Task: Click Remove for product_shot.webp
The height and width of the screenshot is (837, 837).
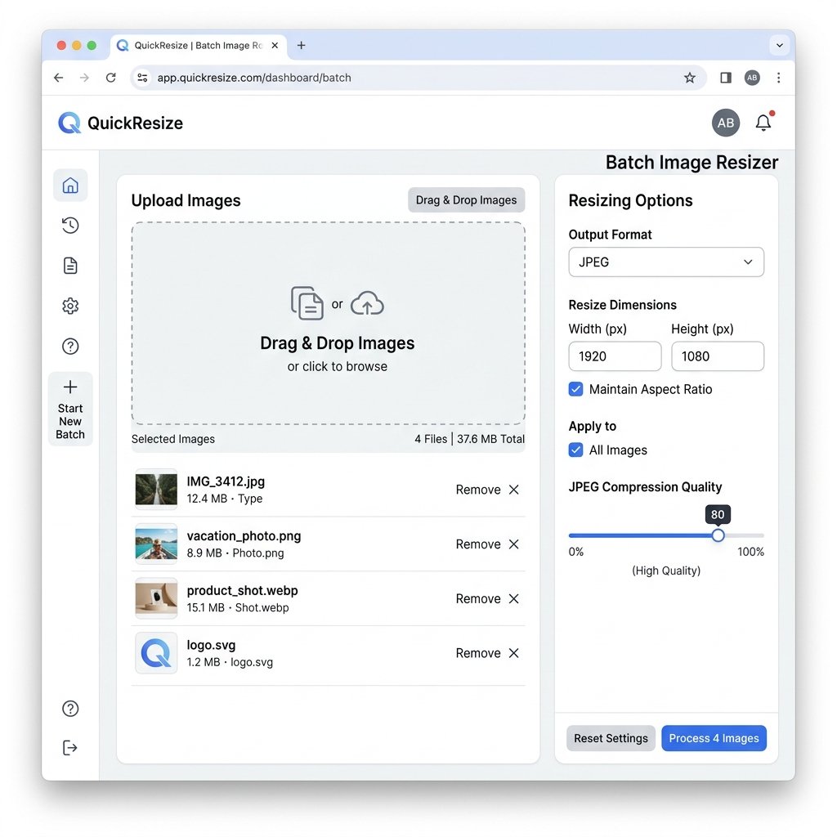Action: click(478, 598)
